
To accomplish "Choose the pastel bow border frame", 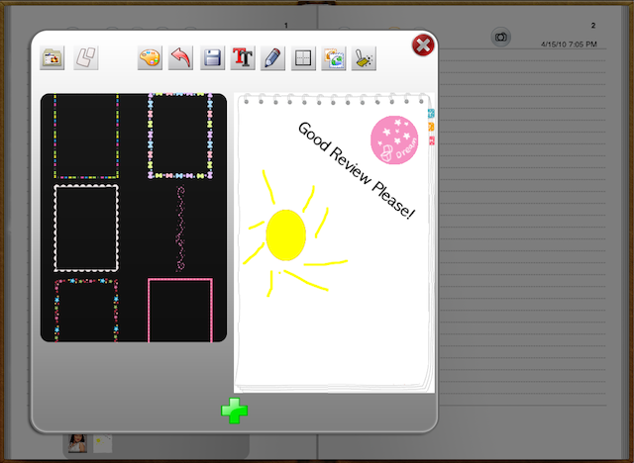I will coord(180,136).
